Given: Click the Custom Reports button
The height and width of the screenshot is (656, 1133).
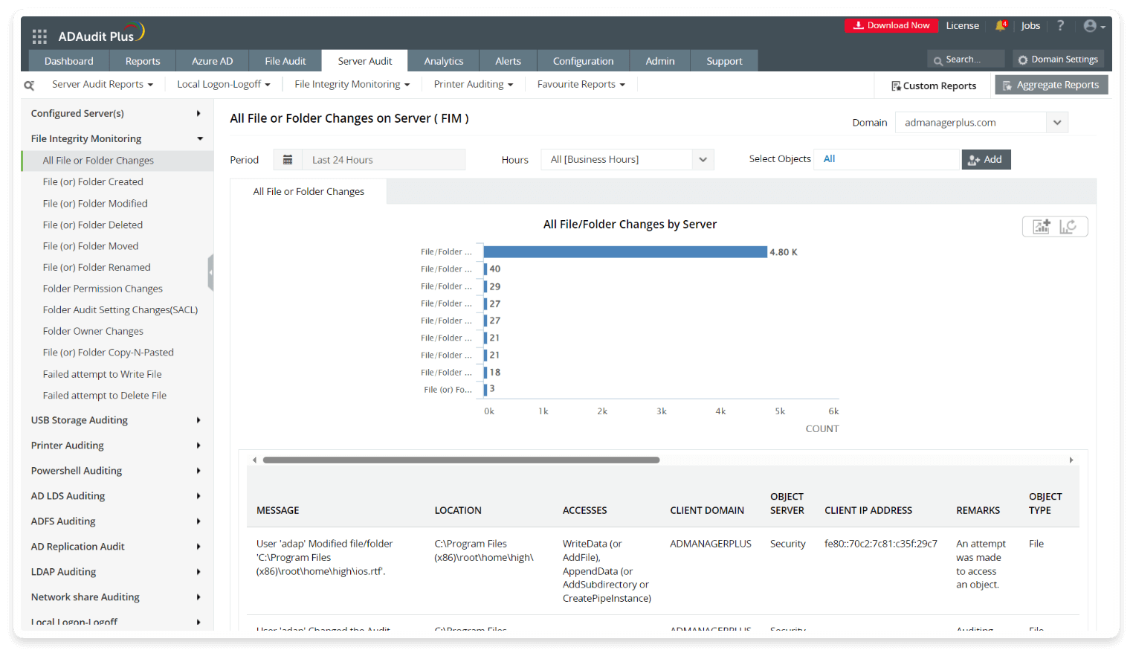Looking at the screenshot, I should coord(934,86).
